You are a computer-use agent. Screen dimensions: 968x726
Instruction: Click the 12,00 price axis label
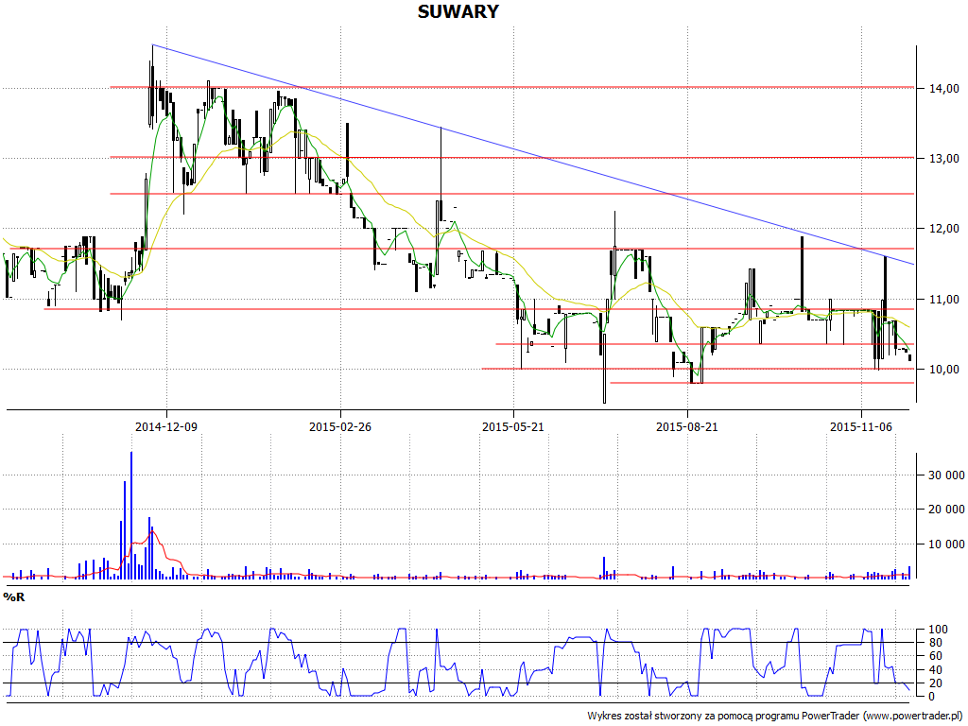[x=944, y=229]
